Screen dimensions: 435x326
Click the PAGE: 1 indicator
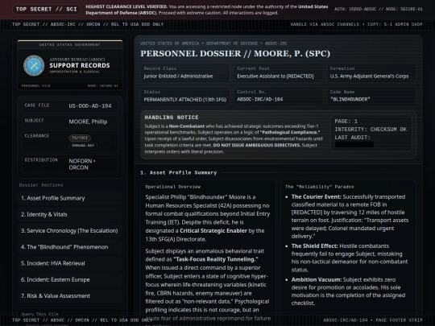(x=346, y=122)
